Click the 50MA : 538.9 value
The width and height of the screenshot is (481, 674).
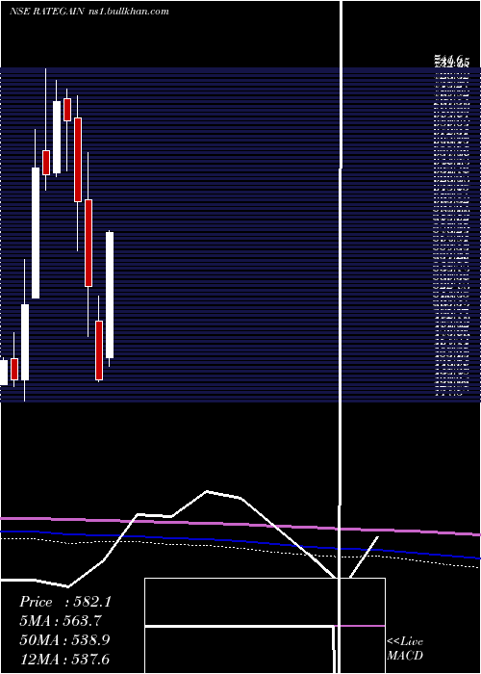[x=64, y=640]
